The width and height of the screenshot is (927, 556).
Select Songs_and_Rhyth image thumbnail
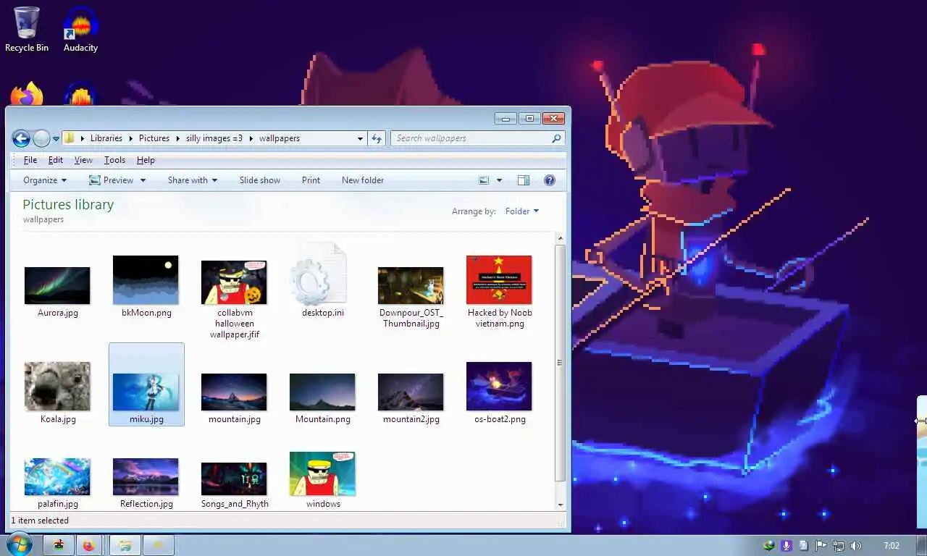tap(234, 479)
